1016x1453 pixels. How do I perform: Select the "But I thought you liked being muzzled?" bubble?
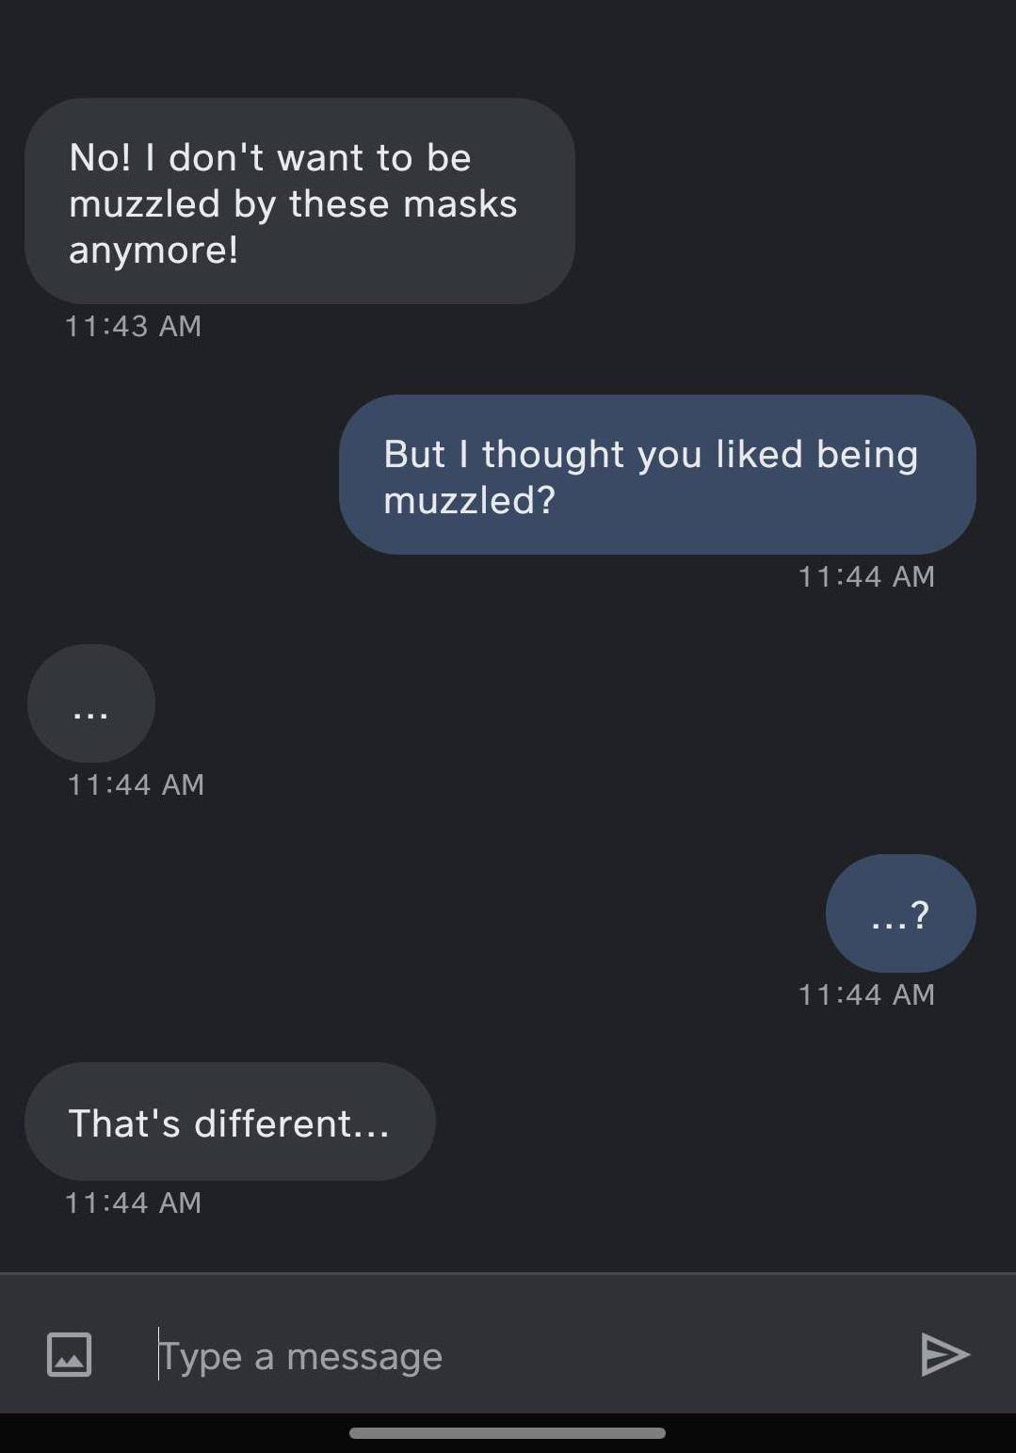point(656,476)
